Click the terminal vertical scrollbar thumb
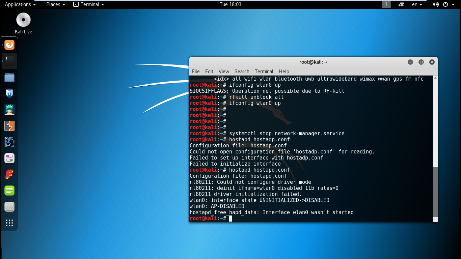This screenshot has height=259, width=461. [x=435, y=192]
